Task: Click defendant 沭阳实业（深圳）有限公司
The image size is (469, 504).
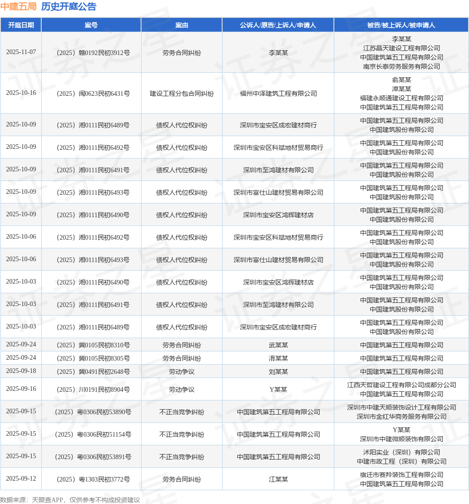Action: pos(402,452)
